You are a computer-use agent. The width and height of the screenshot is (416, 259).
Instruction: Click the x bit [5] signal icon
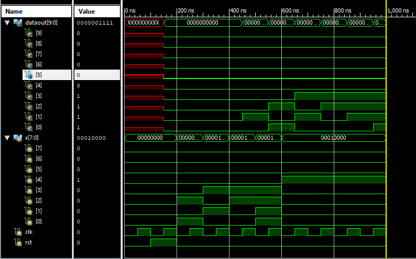(x=28, y=169)
